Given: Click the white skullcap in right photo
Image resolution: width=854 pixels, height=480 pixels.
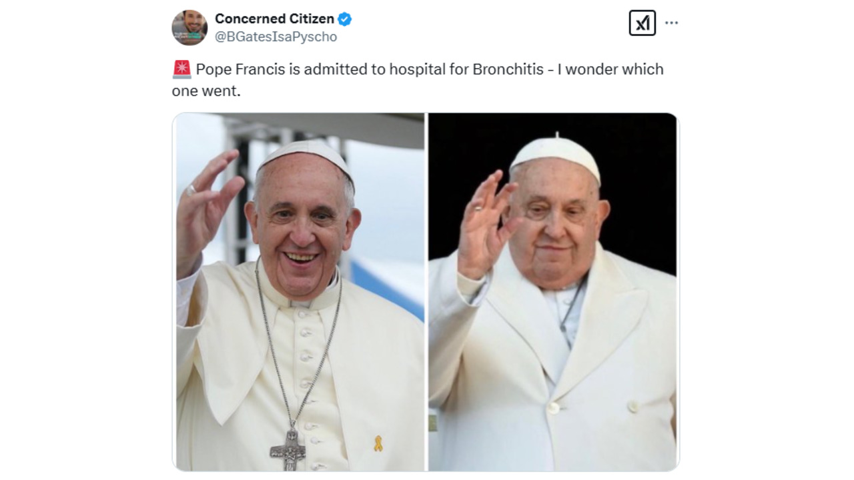Looking at the screenshot, I should tap(555, 157).
